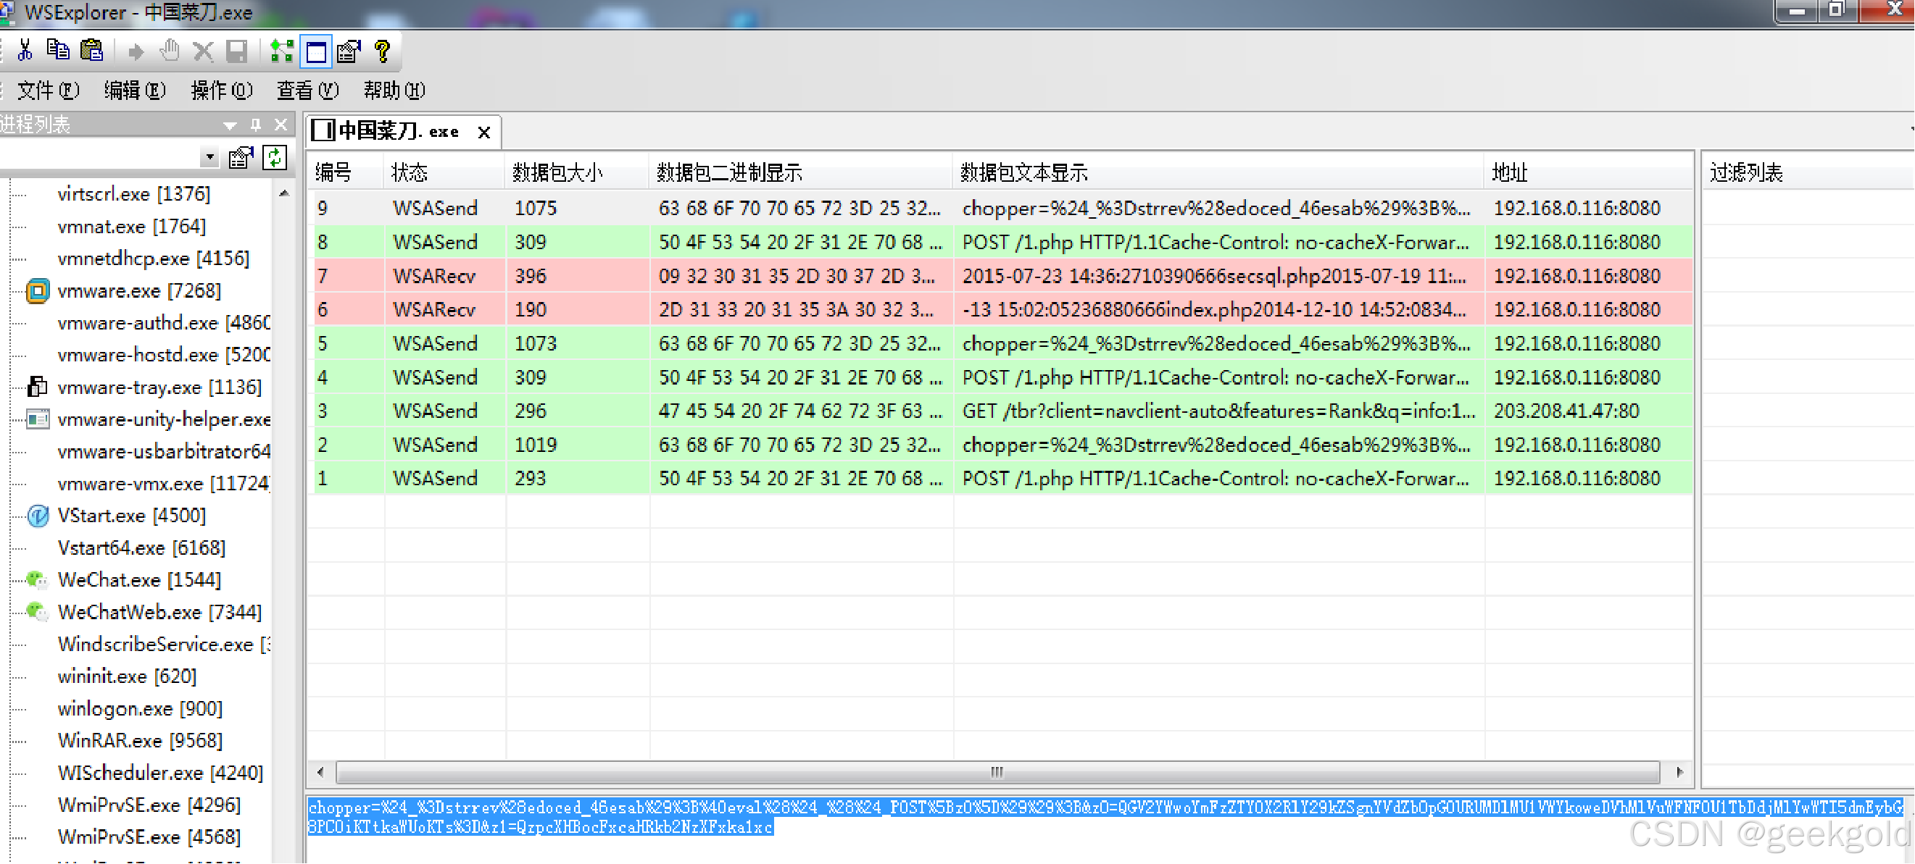Click the yellow question mark help icon
1915x864 pixels.
tap(382, 51)
